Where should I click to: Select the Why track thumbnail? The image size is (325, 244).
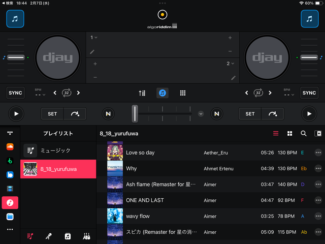[x=115, y=168]
